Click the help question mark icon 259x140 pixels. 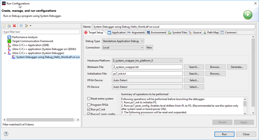(x=6, y=134)
